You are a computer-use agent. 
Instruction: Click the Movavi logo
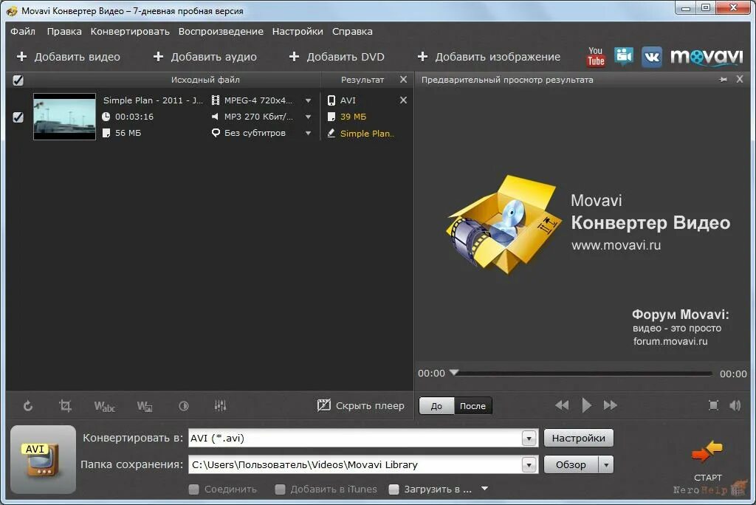[x=707, y=57]
